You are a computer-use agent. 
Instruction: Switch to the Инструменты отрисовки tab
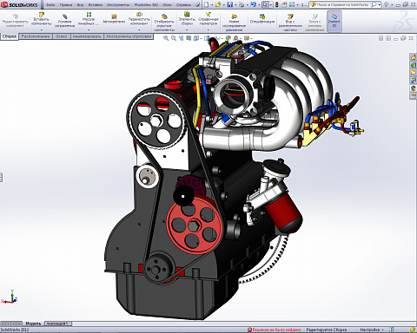coord(129,36)
